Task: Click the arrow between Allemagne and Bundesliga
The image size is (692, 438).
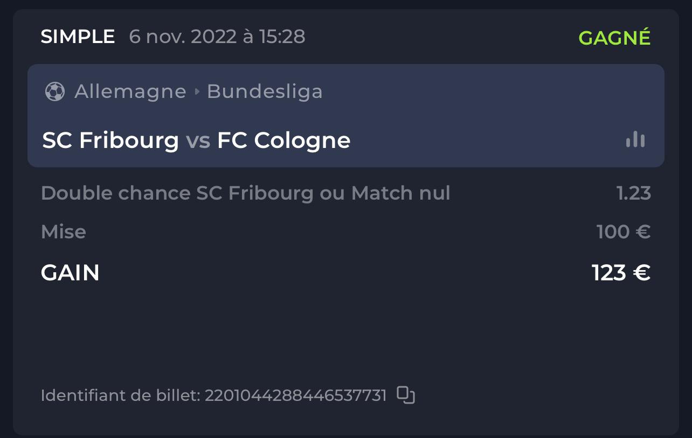Action: [x=197, y=91]
